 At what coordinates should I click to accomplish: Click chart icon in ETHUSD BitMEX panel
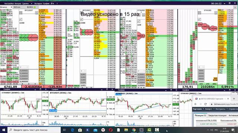pyautogui.click(x=199, y=19)
